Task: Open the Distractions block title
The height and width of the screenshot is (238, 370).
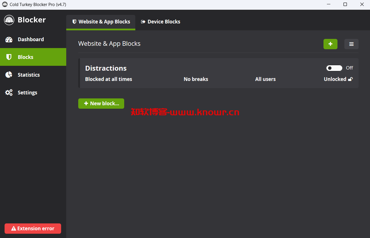Action: pyautogui.click(x=106, y=68)
